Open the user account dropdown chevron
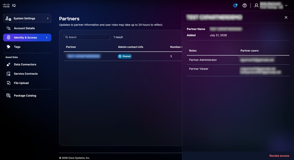 (286, 6)
